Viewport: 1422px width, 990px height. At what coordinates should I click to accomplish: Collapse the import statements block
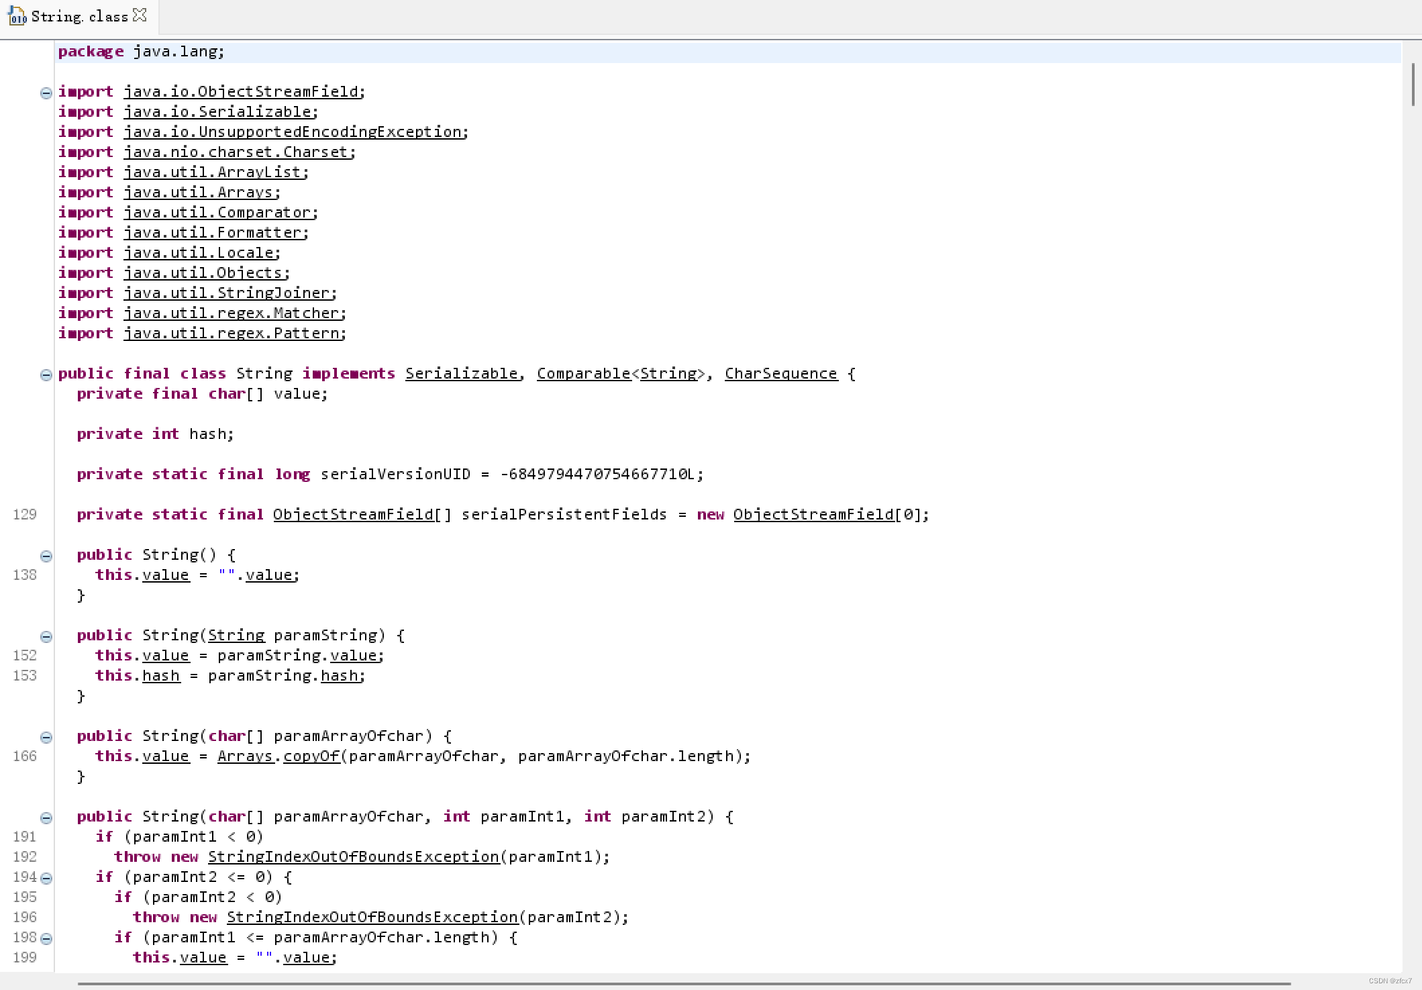(46, 93)
